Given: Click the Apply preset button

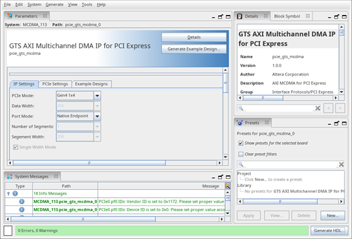Looking at the screenshot, I should (x=248, y=216).
